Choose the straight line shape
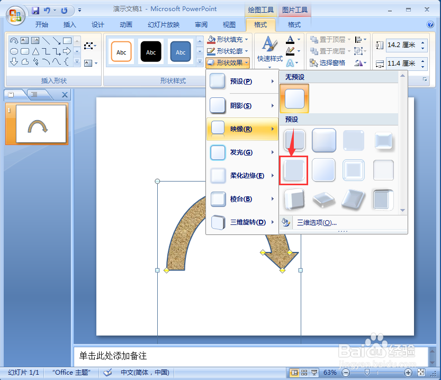The height and width of the screenshot is (380, 441). (46, 41)
